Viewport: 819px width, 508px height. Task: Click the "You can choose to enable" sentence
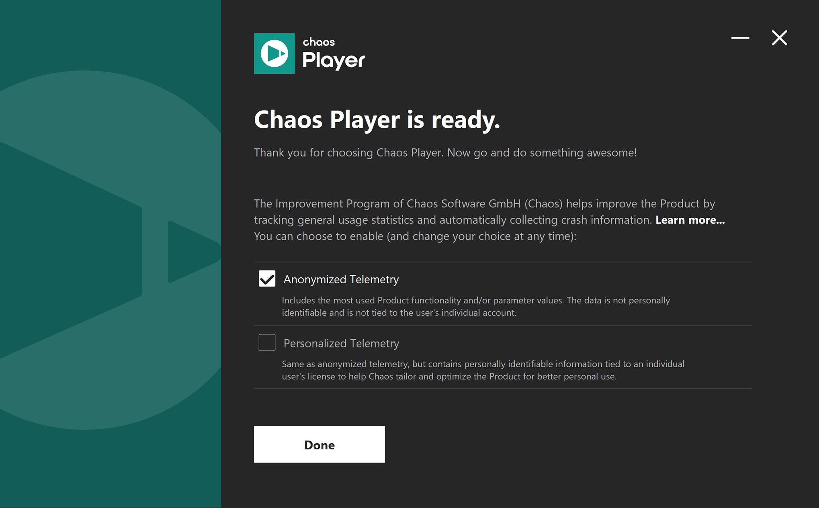(x=415, y=236)
